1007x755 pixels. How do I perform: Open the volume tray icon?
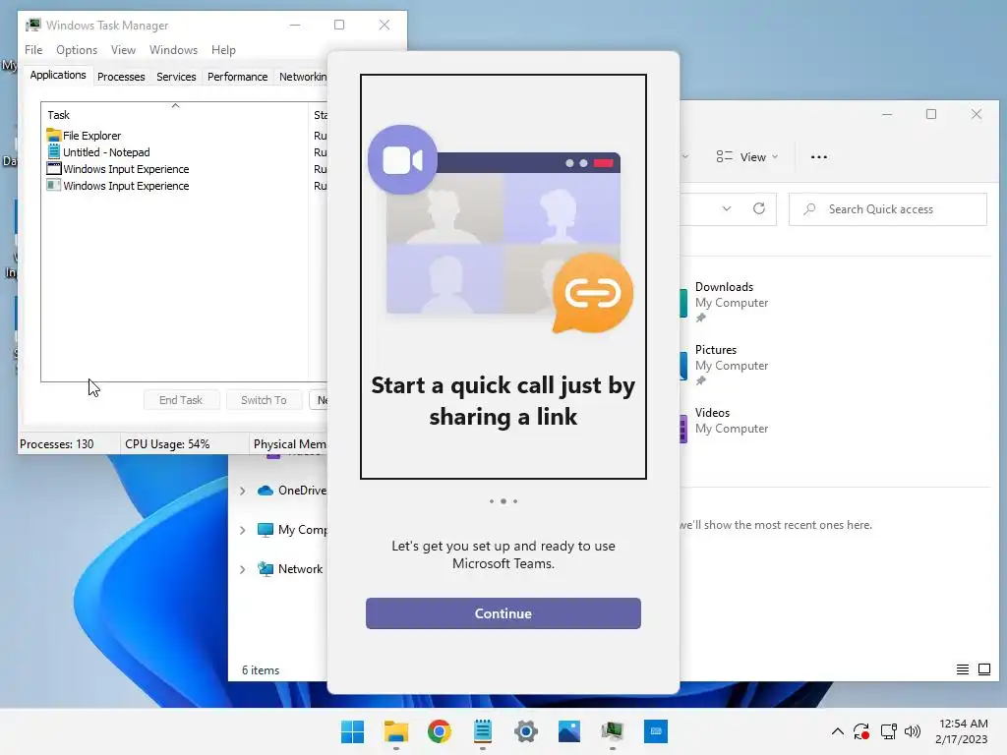(x=912, y=731)
